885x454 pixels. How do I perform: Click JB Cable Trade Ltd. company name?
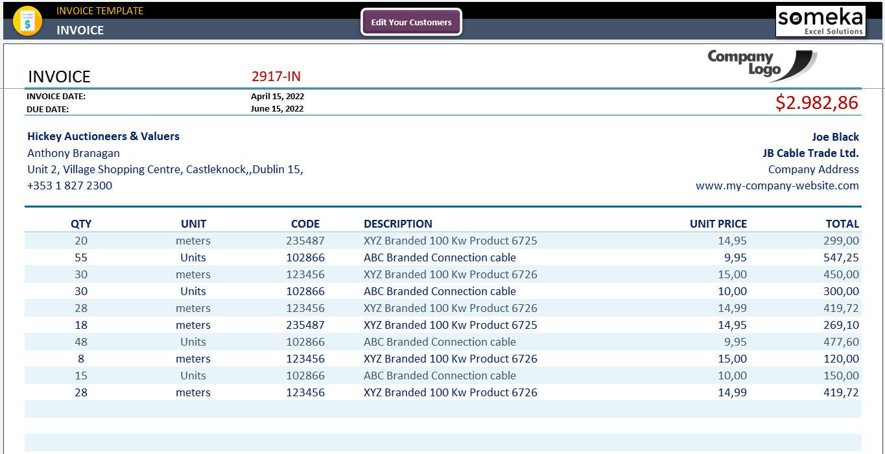811,153
